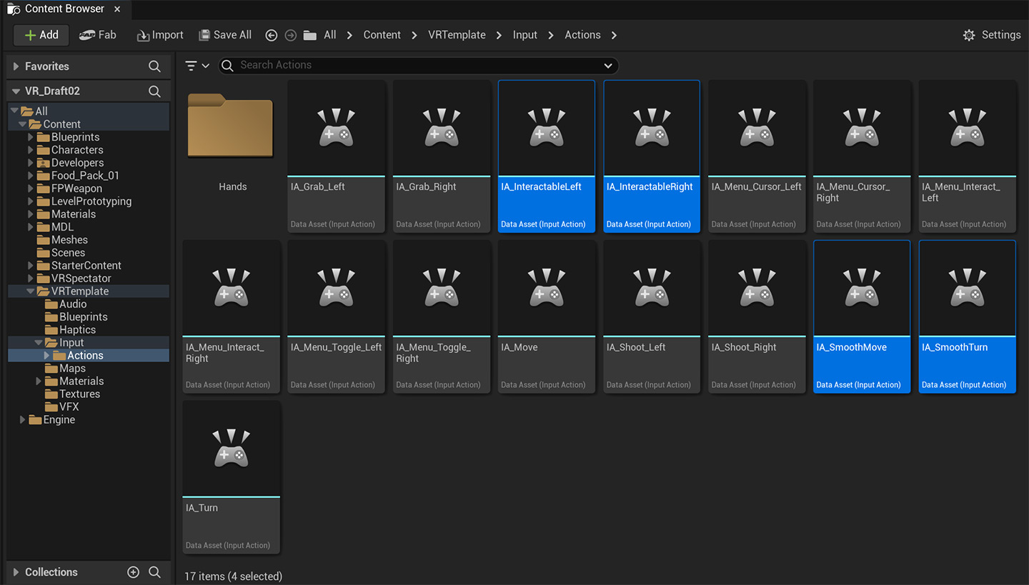The width and height of the screenshot is (1029, 585).
Task: Go back in folder history
Action: 271,35
